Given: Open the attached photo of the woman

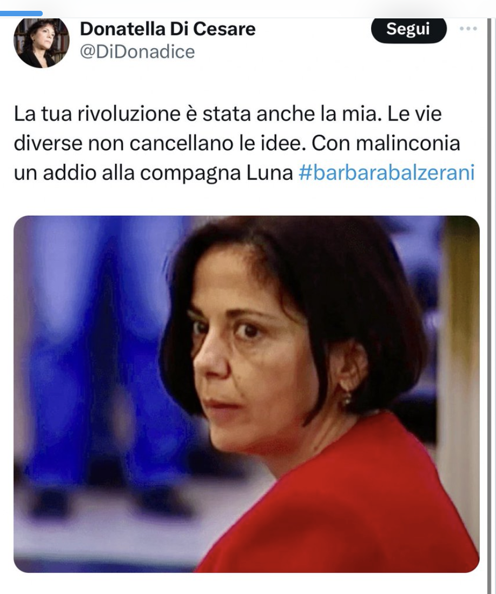Looking at the screenshot, I should pos(247,394).
